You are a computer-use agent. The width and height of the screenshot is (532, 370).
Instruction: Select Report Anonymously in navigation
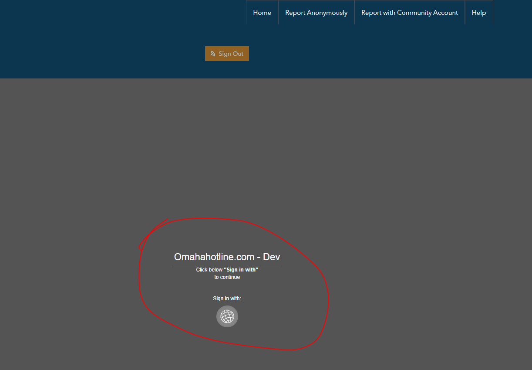tap(316, 13)
